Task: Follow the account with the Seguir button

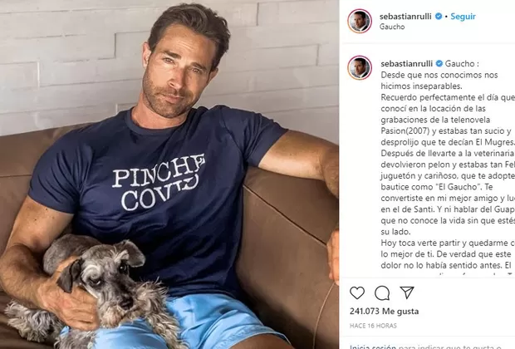Action: point(463,16)
